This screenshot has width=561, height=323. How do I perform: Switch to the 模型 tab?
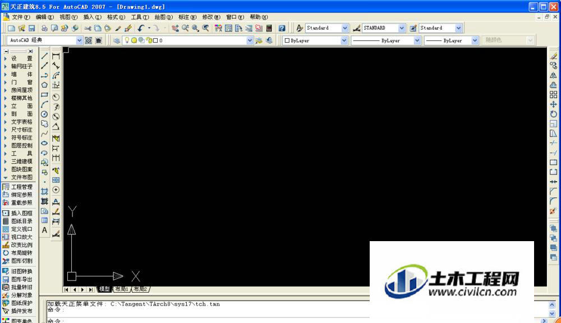point(104,289)
